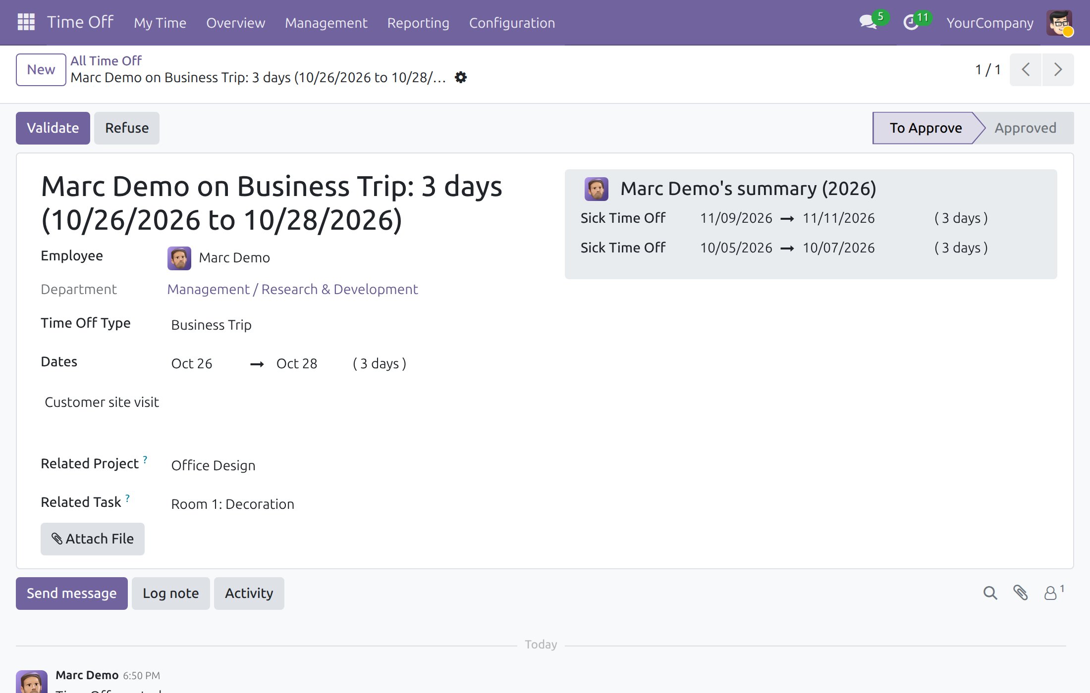Show help tooltip for Related Project
1090x693 pixels.
(x=145, y=459)
